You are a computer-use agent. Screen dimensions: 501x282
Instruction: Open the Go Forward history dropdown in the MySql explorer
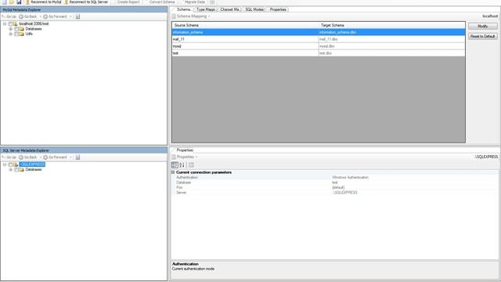click(x=70, y=16)
